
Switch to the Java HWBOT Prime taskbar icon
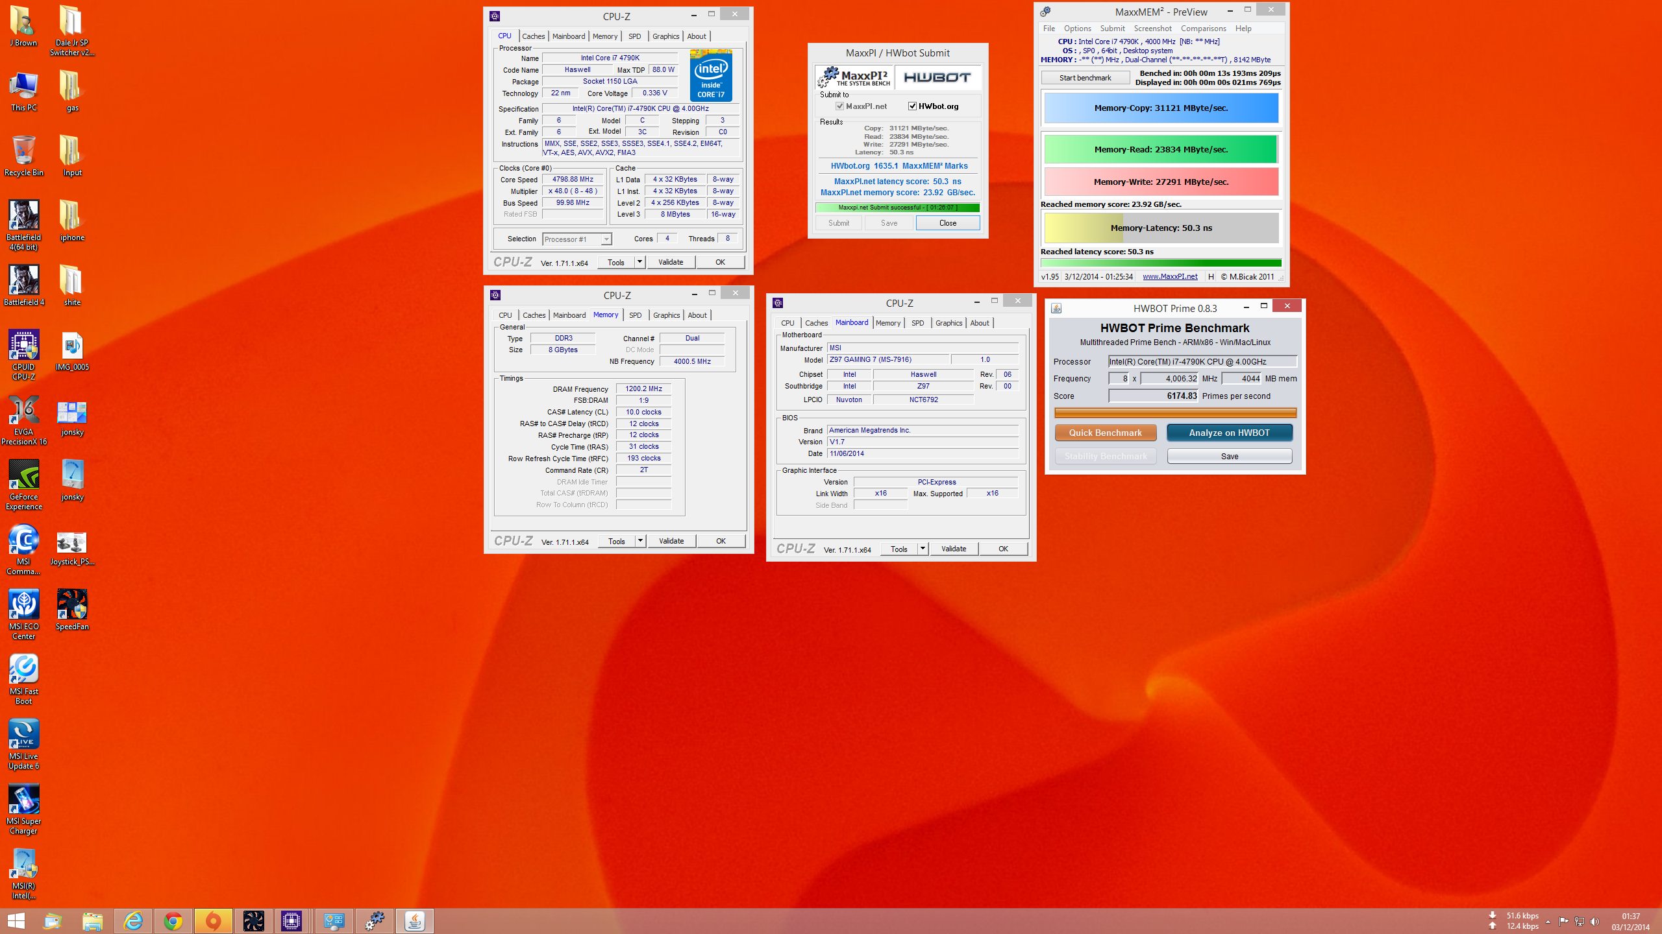click(415, 921)
